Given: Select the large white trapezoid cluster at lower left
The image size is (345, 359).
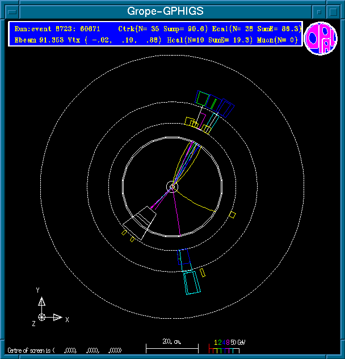Looking at the screenshot, I should click(x=140, y=222).
